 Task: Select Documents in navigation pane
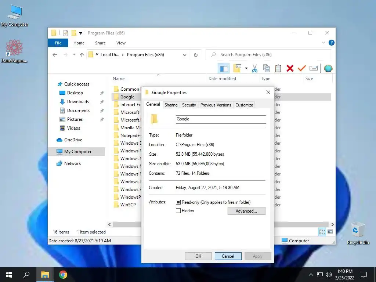[x=78, y=111]
